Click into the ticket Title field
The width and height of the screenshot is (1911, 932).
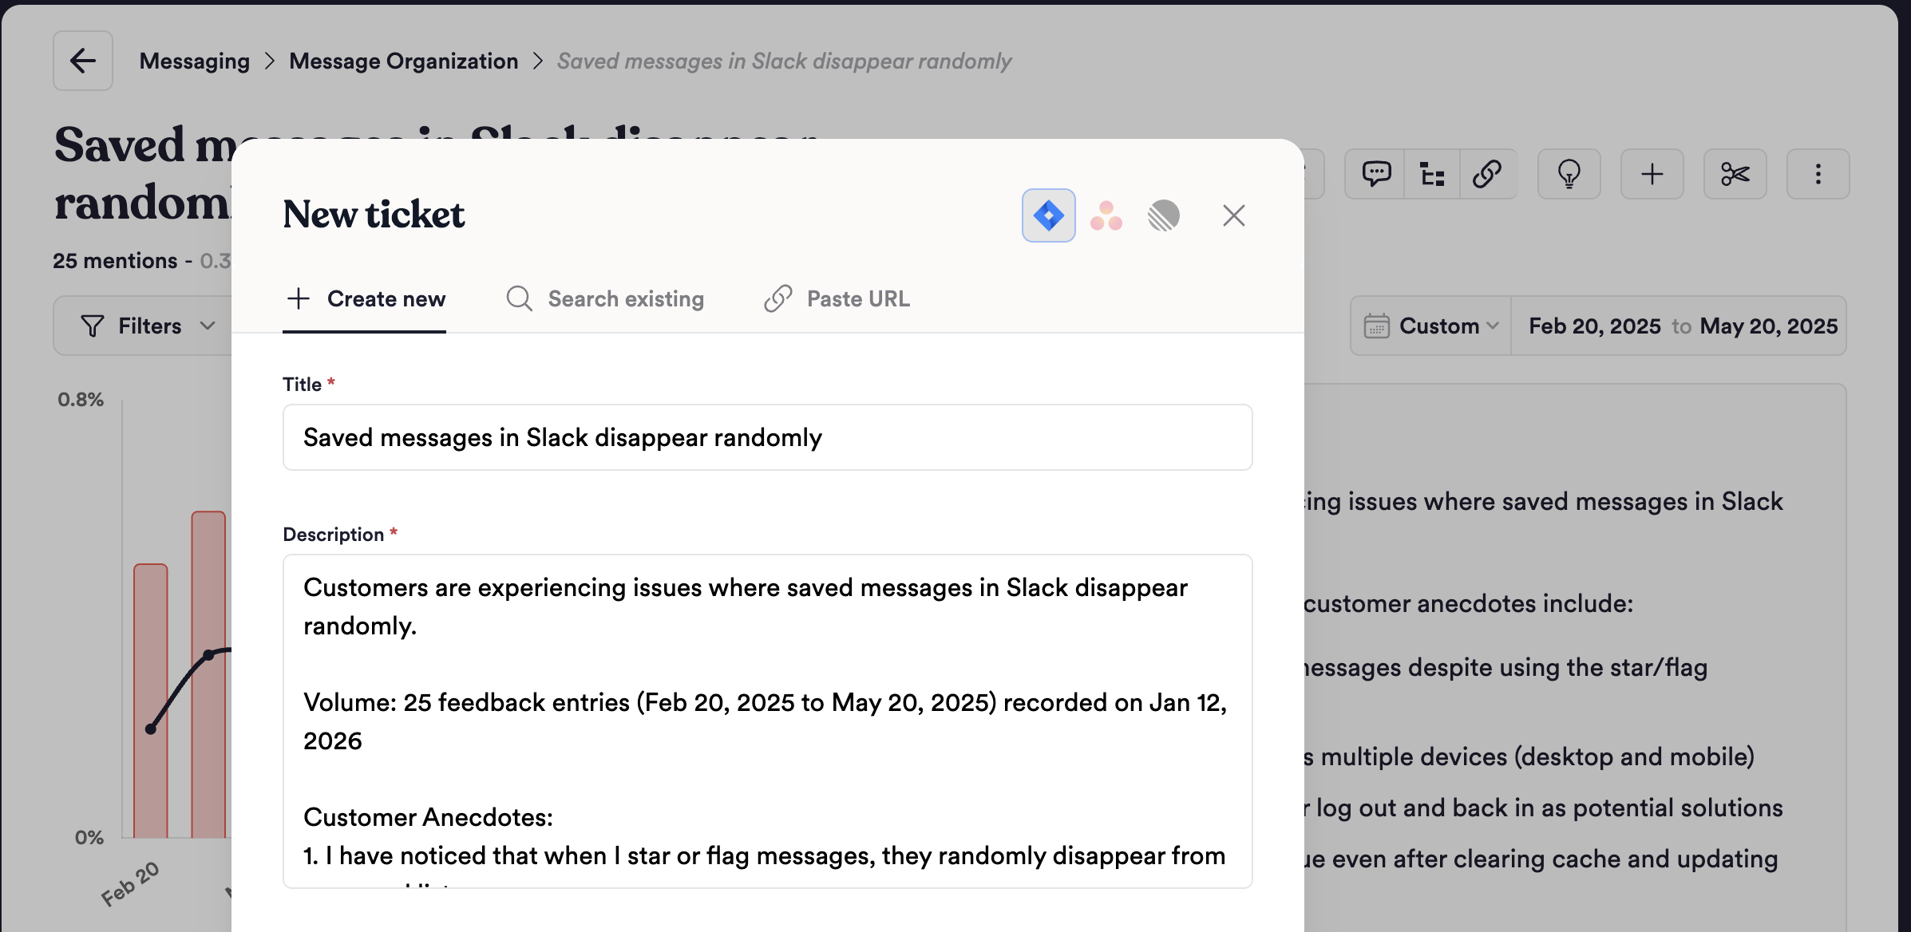tap(766, 437)
